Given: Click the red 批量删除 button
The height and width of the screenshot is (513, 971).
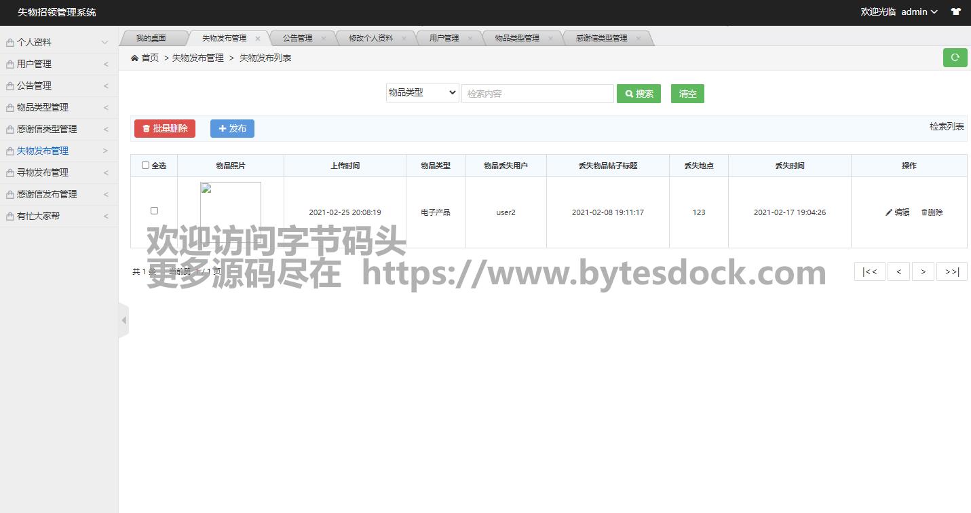Looking at the screenshot, I should click(x=165, y=128).
